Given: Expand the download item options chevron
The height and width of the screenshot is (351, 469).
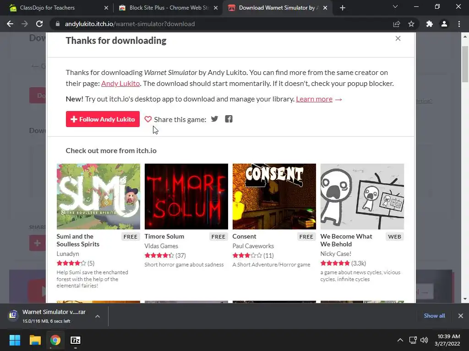Looking at the screenshot, I should pyautogui.click(x=98, y=316).
